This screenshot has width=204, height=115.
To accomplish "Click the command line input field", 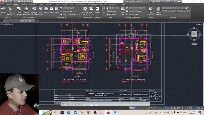I will (106, 104).
